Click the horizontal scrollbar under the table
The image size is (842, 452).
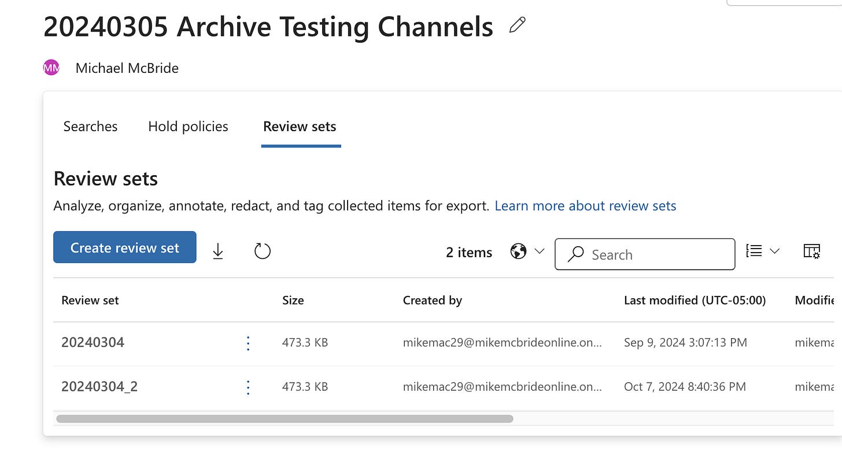click(x=284, y=418)
